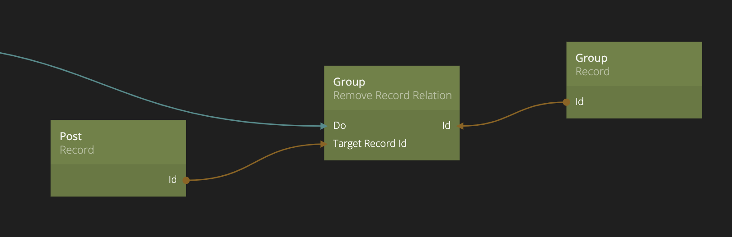Click the Target Record Id input arrow
Screen dimensions: 732x237
coord(323,144)
